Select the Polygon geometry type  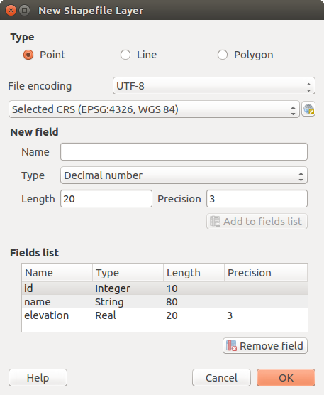pyautogui.click(x=223, y=55)
